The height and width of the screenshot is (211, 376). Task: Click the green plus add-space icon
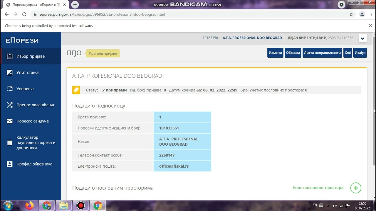(x=356, y=188)
